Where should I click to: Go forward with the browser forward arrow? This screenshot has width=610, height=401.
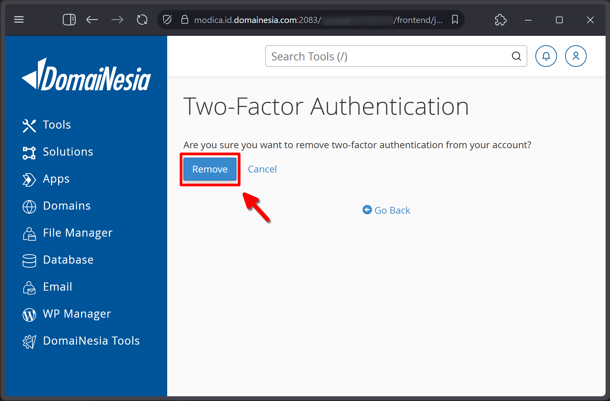pyautogui.click(x=117, y=20)
